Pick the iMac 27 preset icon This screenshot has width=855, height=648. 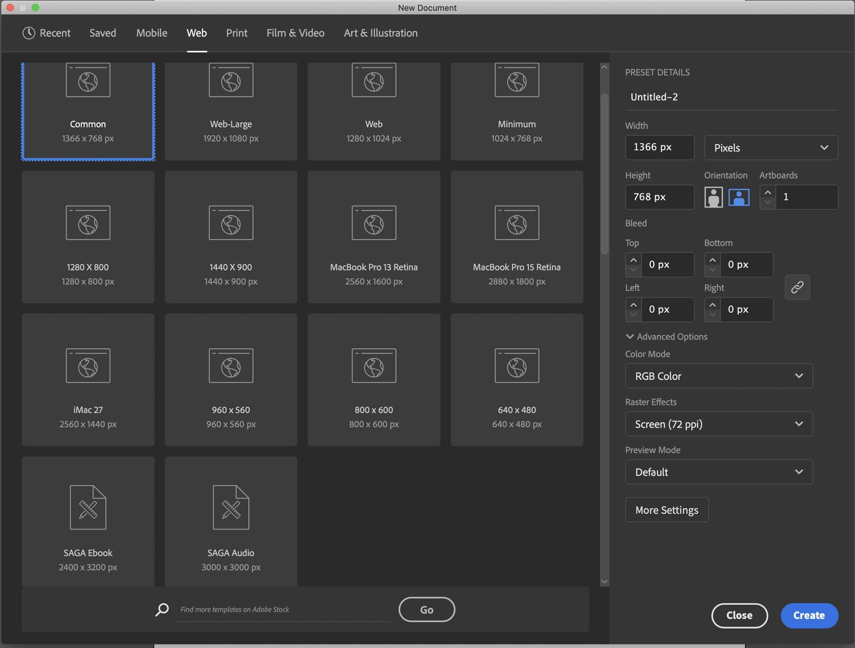pyautogui.click(x=88, y=366)
